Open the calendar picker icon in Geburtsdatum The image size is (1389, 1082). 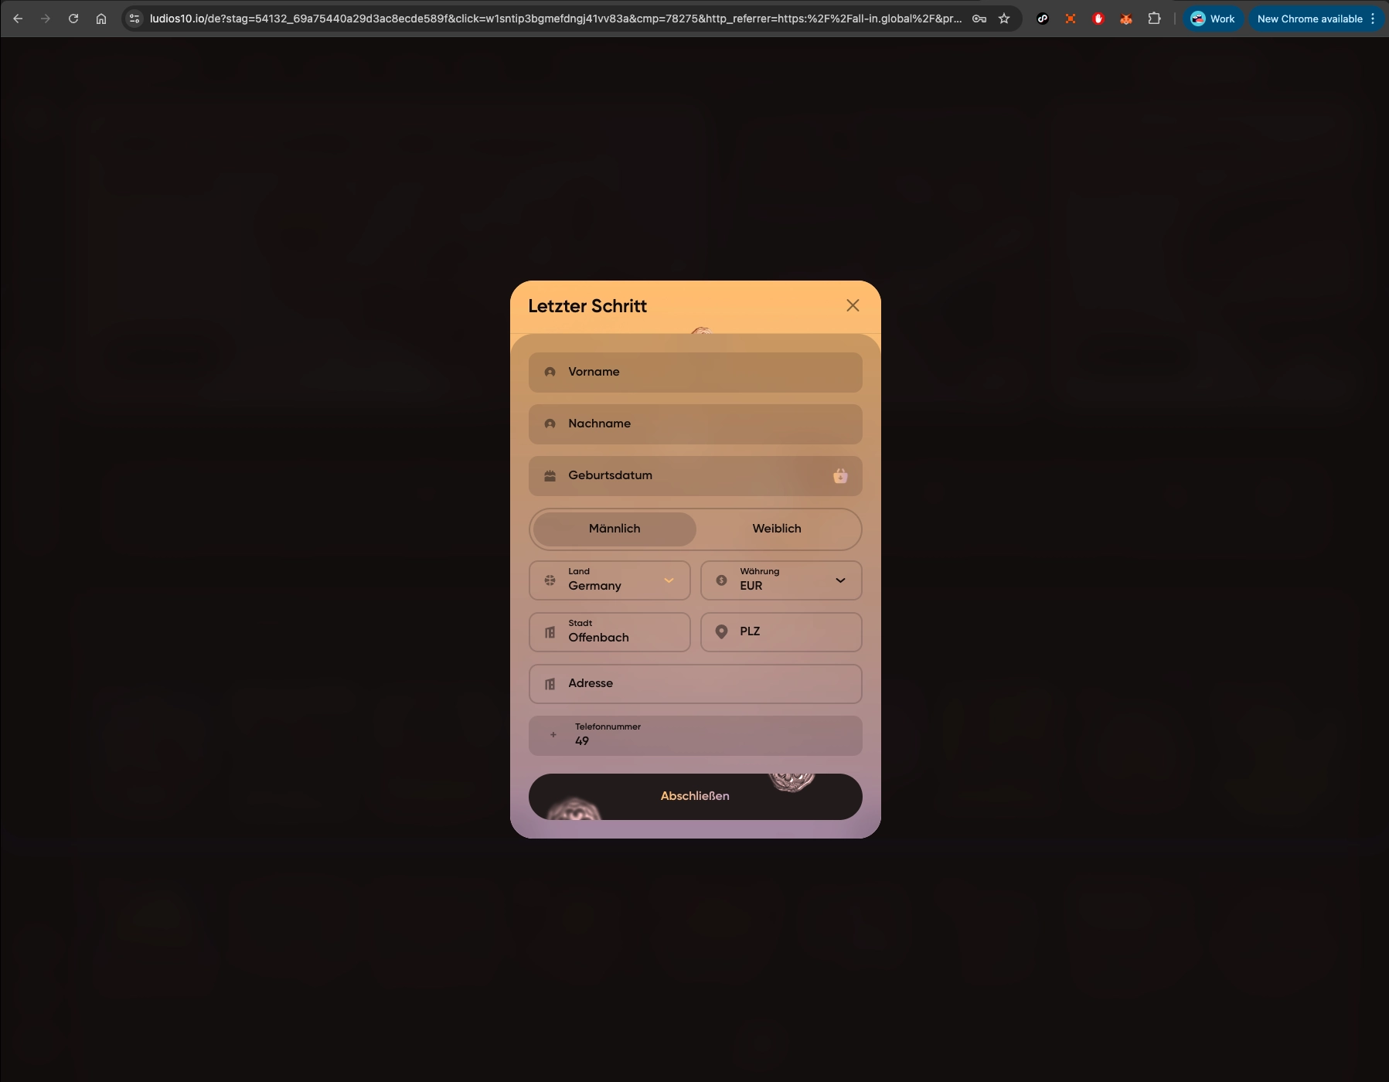pyautogui.click(x=840, y=476)
